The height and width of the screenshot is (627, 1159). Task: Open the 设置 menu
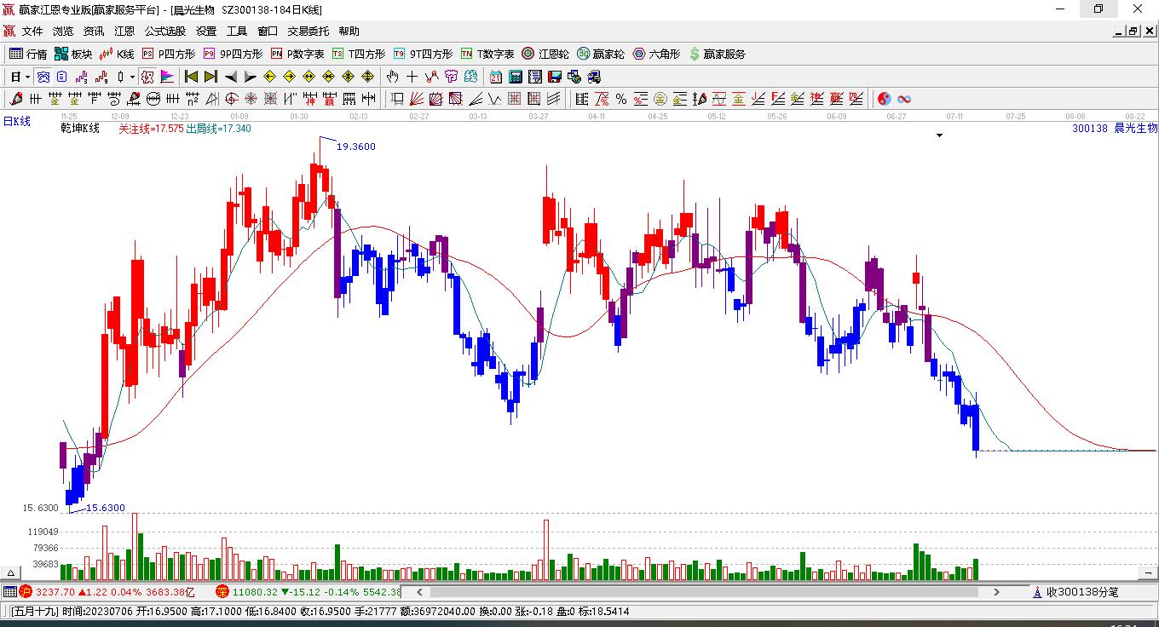click(206, 32)
